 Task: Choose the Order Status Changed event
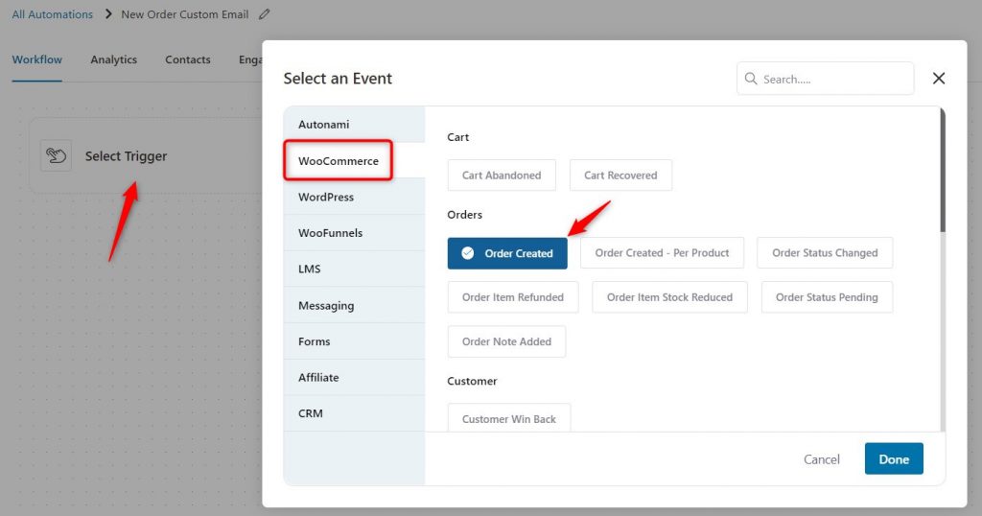(825, 253)
